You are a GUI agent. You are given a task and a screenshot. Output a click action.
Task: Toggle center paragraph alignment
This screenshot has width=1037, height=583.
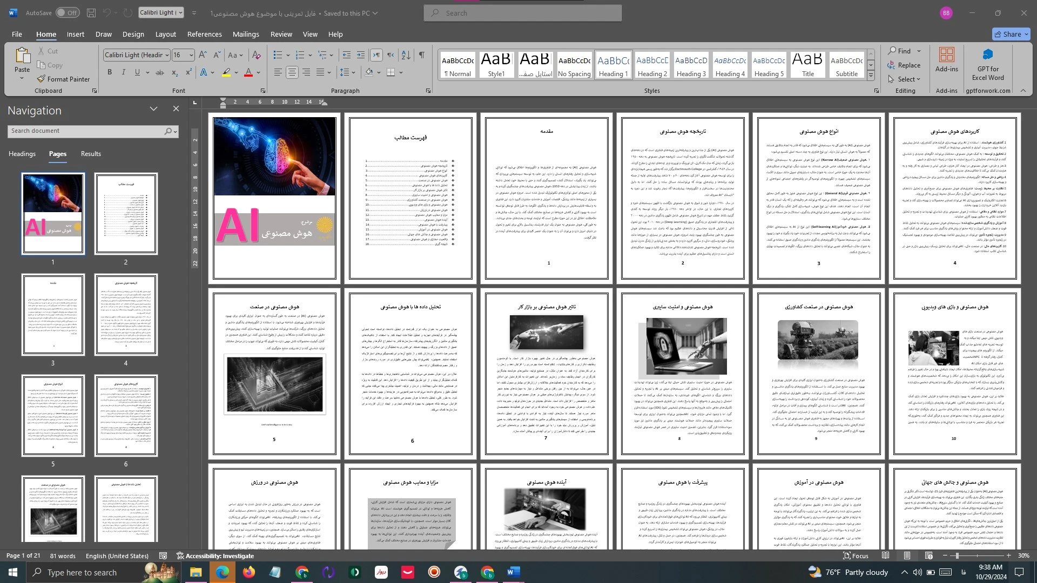click(x=292, y=72)
